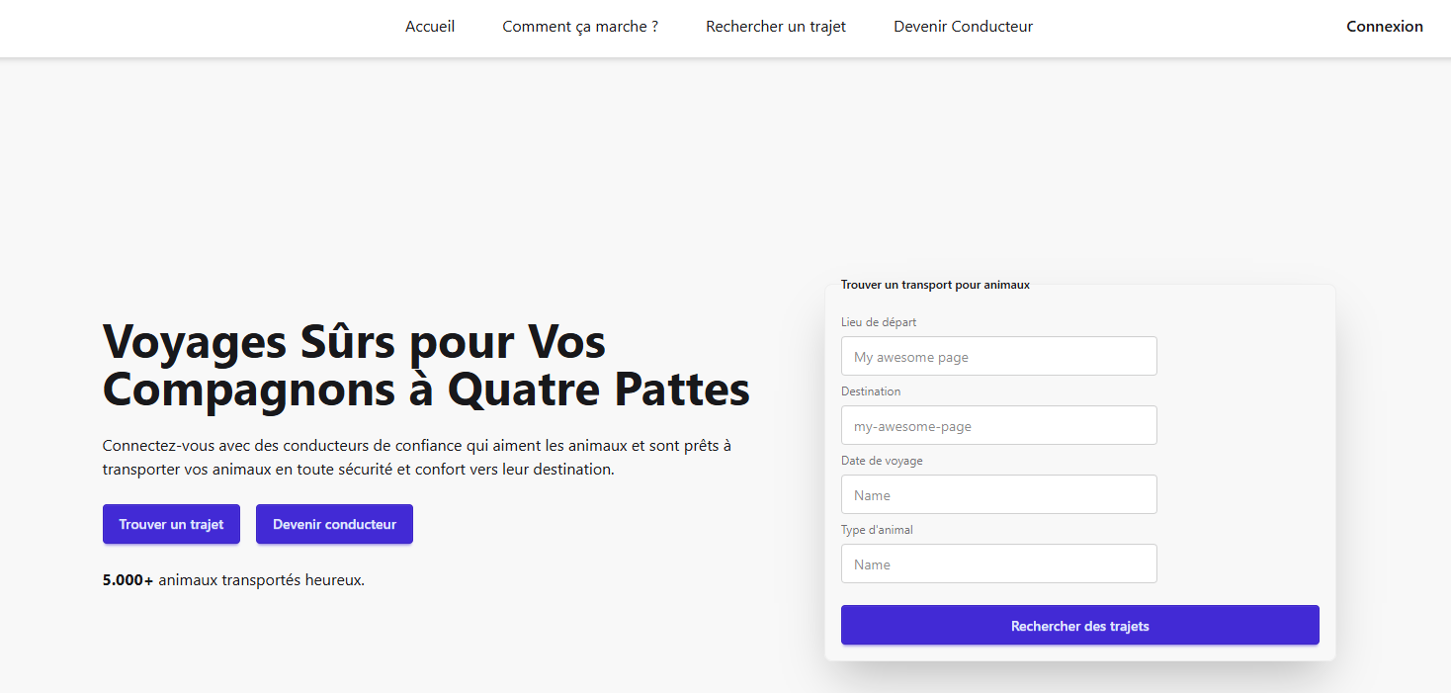Screen dimensions: 1451x693
Task: Click the "Date de voyage" label text
Action: (x=882, y=461)
